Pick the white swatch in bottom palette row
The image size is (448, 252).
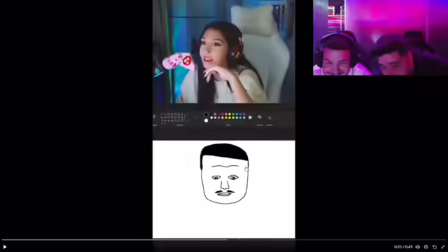211,118
